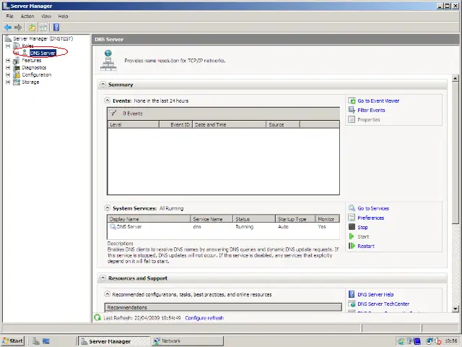Viewport: 462px width, 347px height.
Task: Sort events by Date and Time column
Action: tap(230, 124)
